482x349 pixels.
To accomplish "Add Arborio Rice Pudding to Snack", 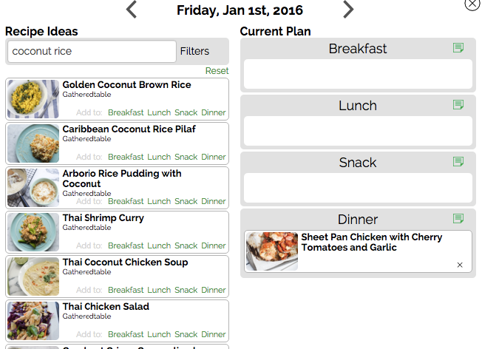I will click(x=186, y=201).
